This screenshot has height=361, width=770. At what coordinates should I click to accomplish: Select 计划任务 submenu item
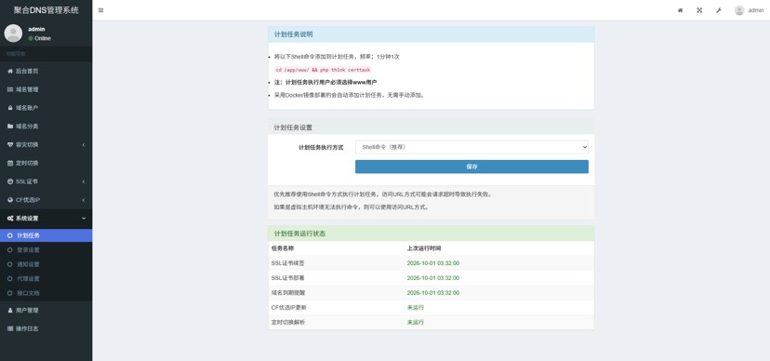coord(46,235)
